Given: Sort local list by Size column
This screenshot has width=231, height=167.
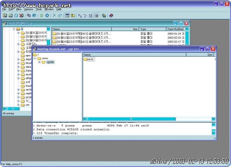Looking at the screenshot, I should coord(125,29).
